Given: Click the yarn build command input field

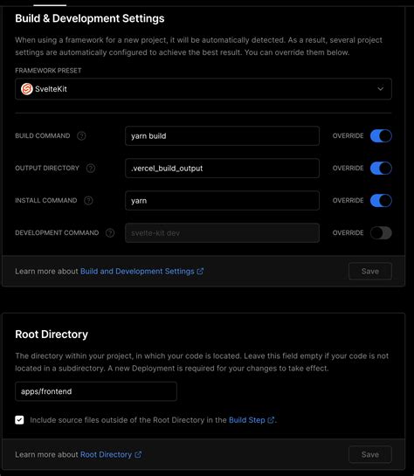Looking at the screenshot, I should pos(222,135).
